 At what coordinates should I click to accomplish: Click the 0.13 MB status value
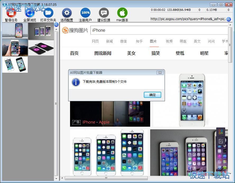click(x=212, y=10)
